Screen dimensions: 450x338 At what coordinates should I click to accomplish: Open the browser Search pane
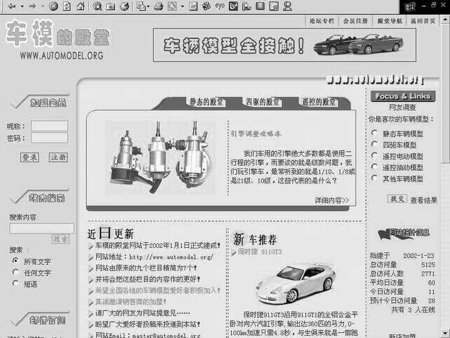[x=97, y=6]
